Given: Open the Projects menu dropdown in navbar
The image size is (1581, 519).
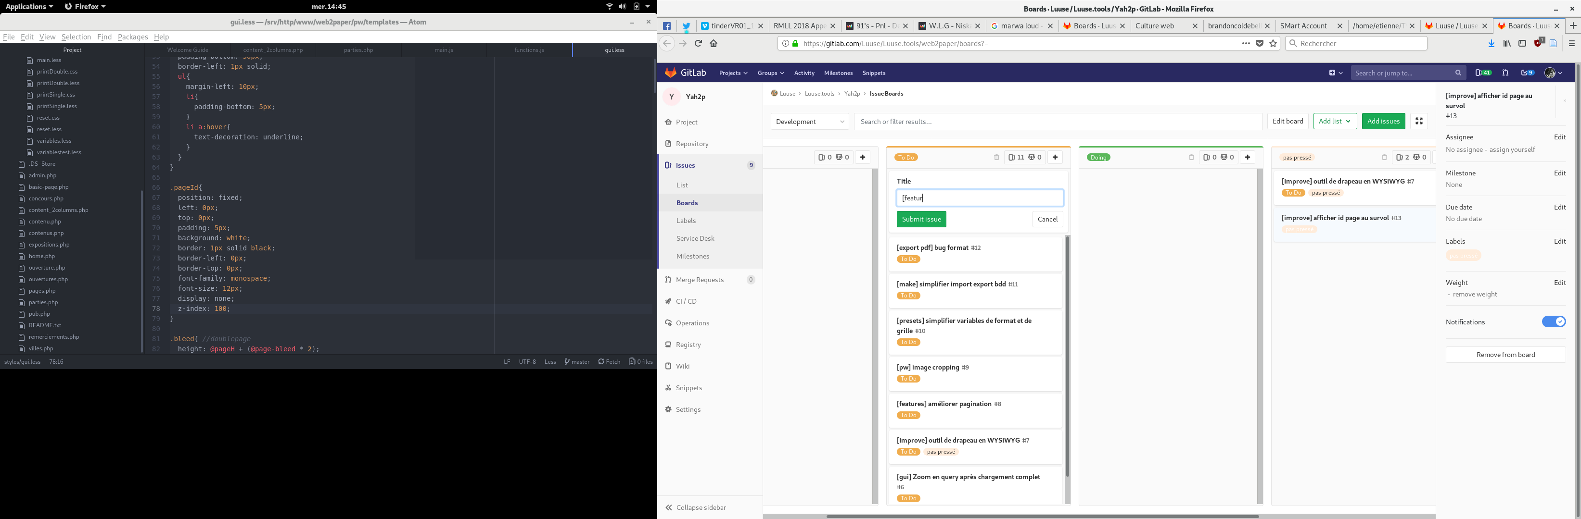Looking at the screenshot, I should [733, 73].
